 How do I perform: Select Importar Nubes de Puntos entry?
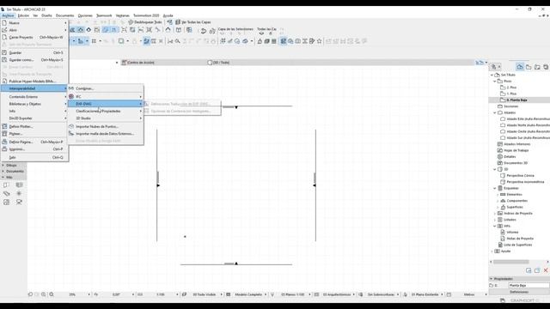coord(106,126)
